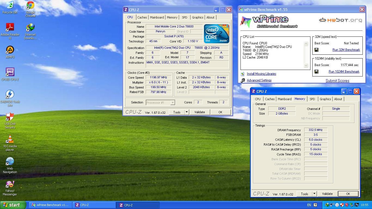Click the white smiley face tray icon
Screen dimensions: 372x209
click(337, 205)
